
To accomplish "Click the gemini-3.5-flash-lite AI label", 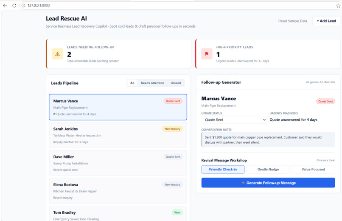I will [x=320, y=82].
